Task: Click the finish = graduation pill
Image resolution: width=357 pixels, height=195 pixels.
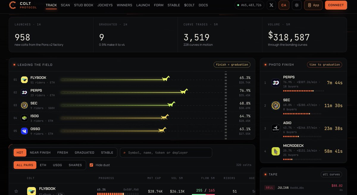Action: [232, 64]
